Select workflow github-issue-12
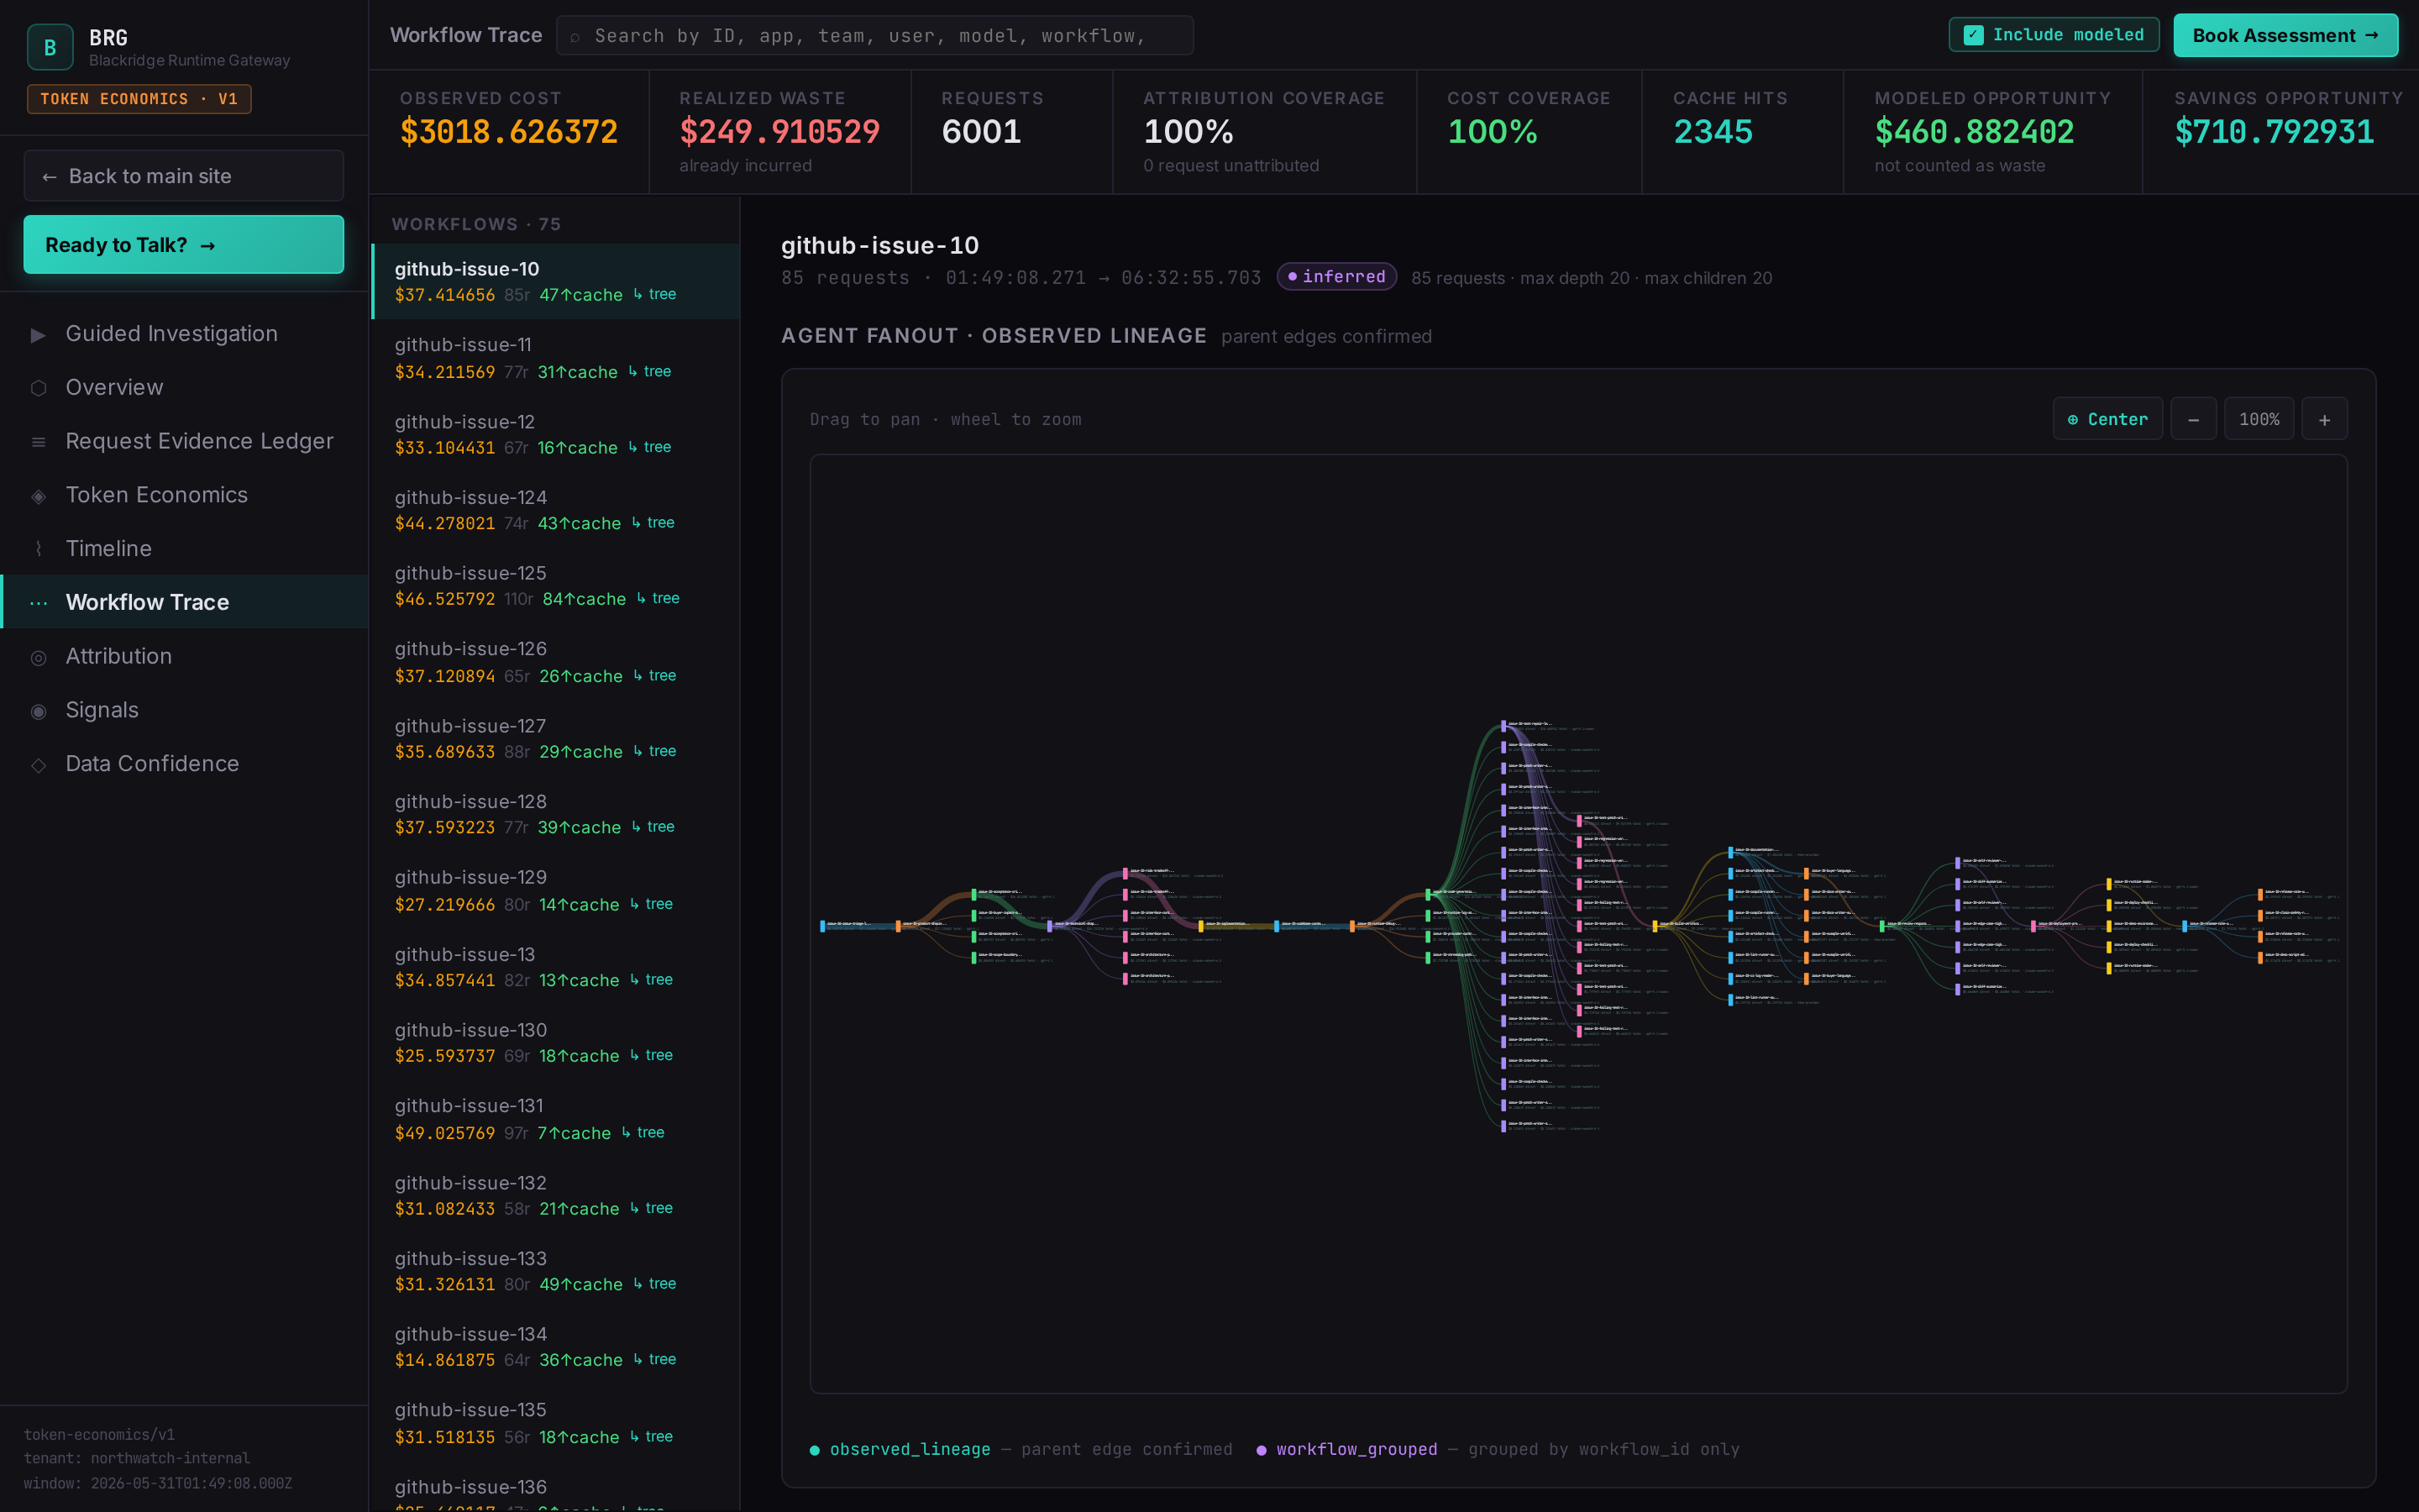This screenshot has height=1512, width=2419. click(x=556, y=434)
